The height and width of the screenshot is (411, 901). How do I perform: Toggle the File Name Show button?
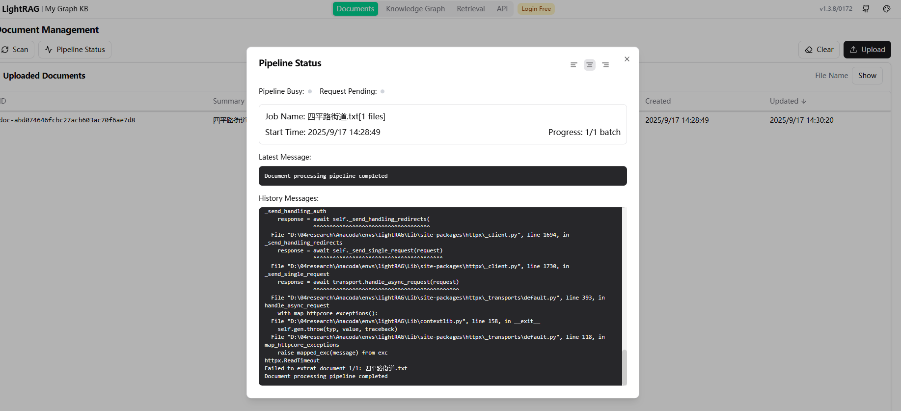867,76
